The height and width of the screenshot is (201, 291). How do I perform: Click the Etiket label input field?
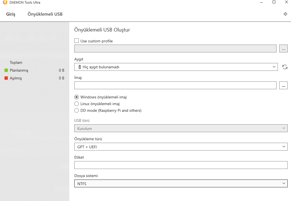tap(181, 165)
